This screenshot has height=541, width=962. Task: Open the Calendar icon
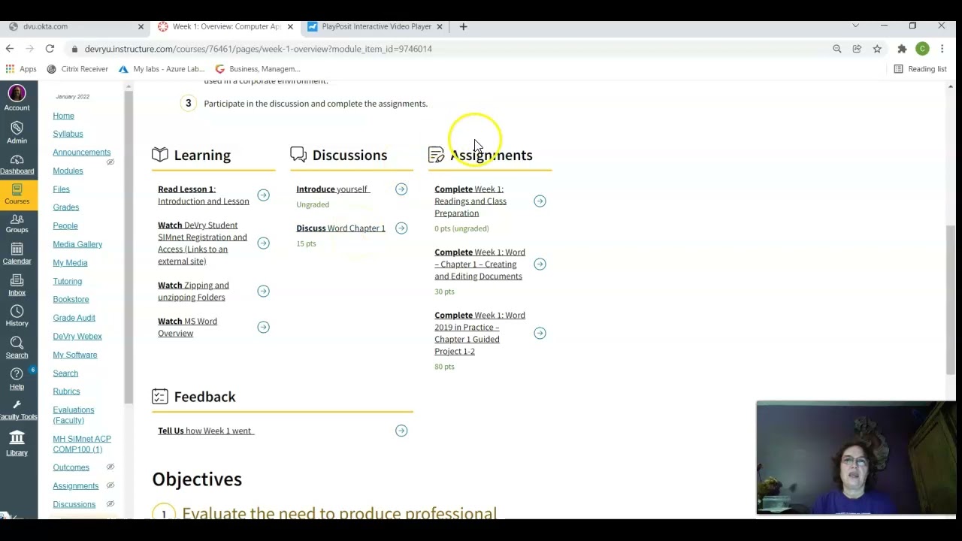(x=17, y=254)
